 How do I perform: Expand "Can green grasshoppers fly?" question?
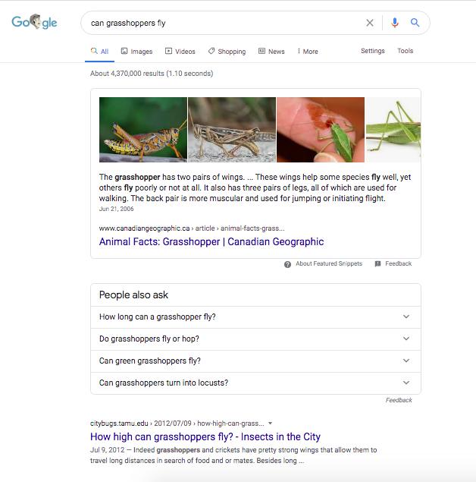coord(255,361)
